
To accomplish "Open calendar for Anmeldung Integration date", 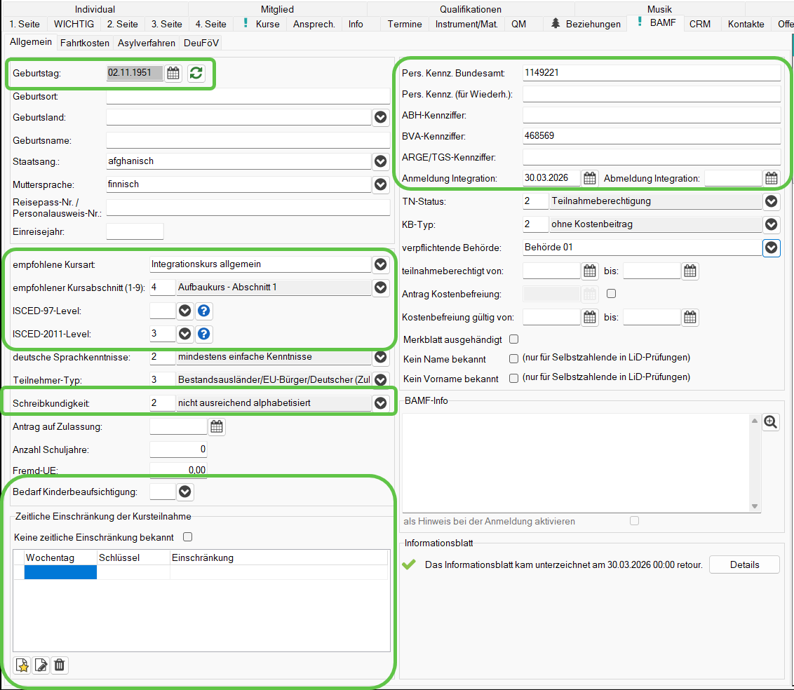I will [589, 178].
